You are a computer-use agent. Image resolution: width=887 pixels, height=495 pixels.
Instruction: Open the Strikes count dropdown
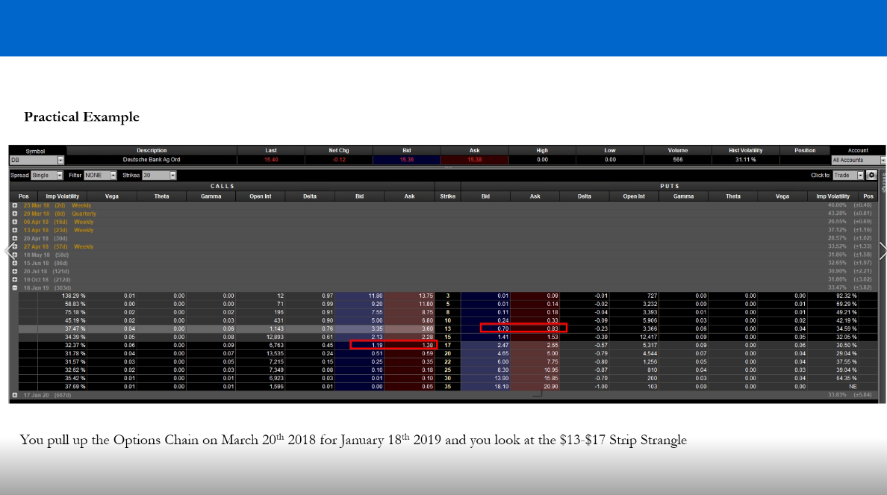[x=172, y=175]
